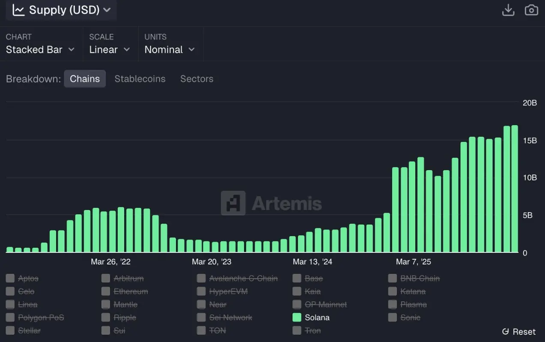
Task: Click the green Solana legend color swatch
Action: pyautogui.click(x=297, y=318)
